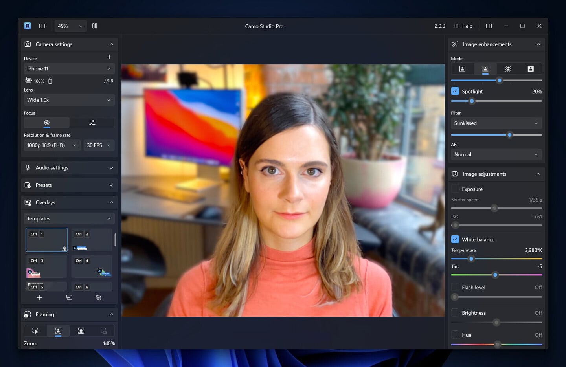Toggle the right sidebar panel icon

click(489, 26)
